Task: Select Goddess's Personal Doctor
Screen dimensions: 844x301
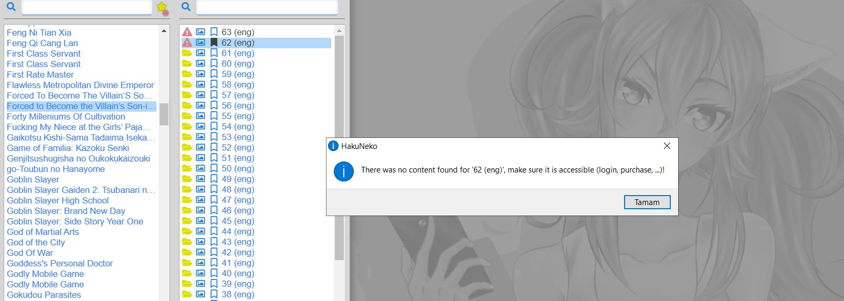Action: pos(60,263)
